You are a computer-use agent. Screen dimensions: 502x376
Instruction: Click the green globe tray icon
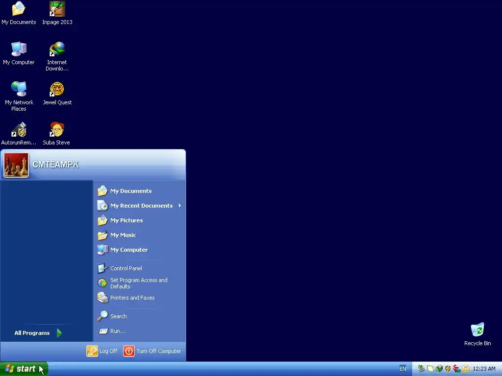(x=439, y=369)
